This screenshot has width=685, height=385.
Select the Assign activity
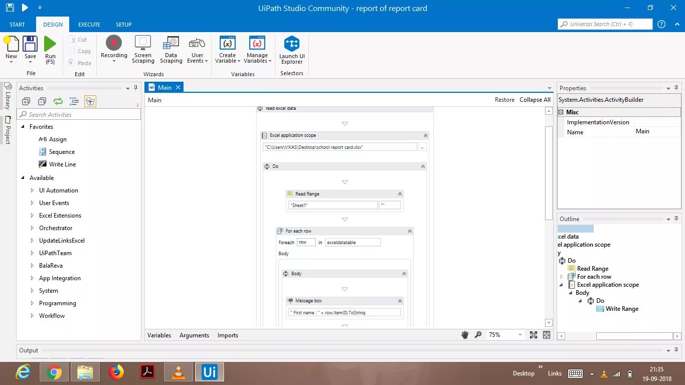[53, 139]
